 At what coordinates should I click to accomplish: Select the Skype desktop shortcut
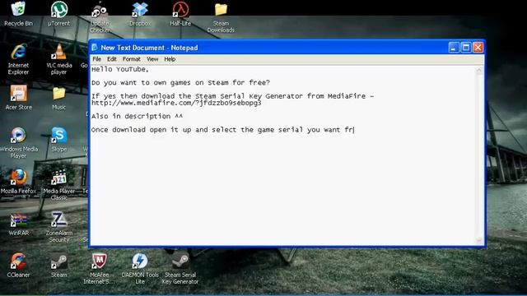click(x=58, y=140)
